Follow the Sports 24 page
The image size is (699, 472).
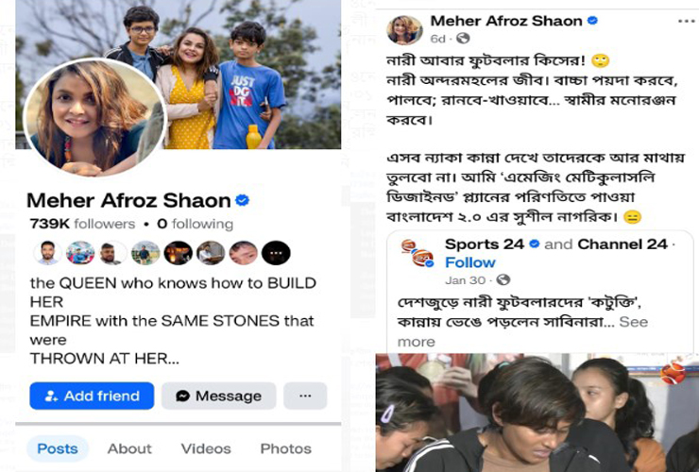pos(470,262)
